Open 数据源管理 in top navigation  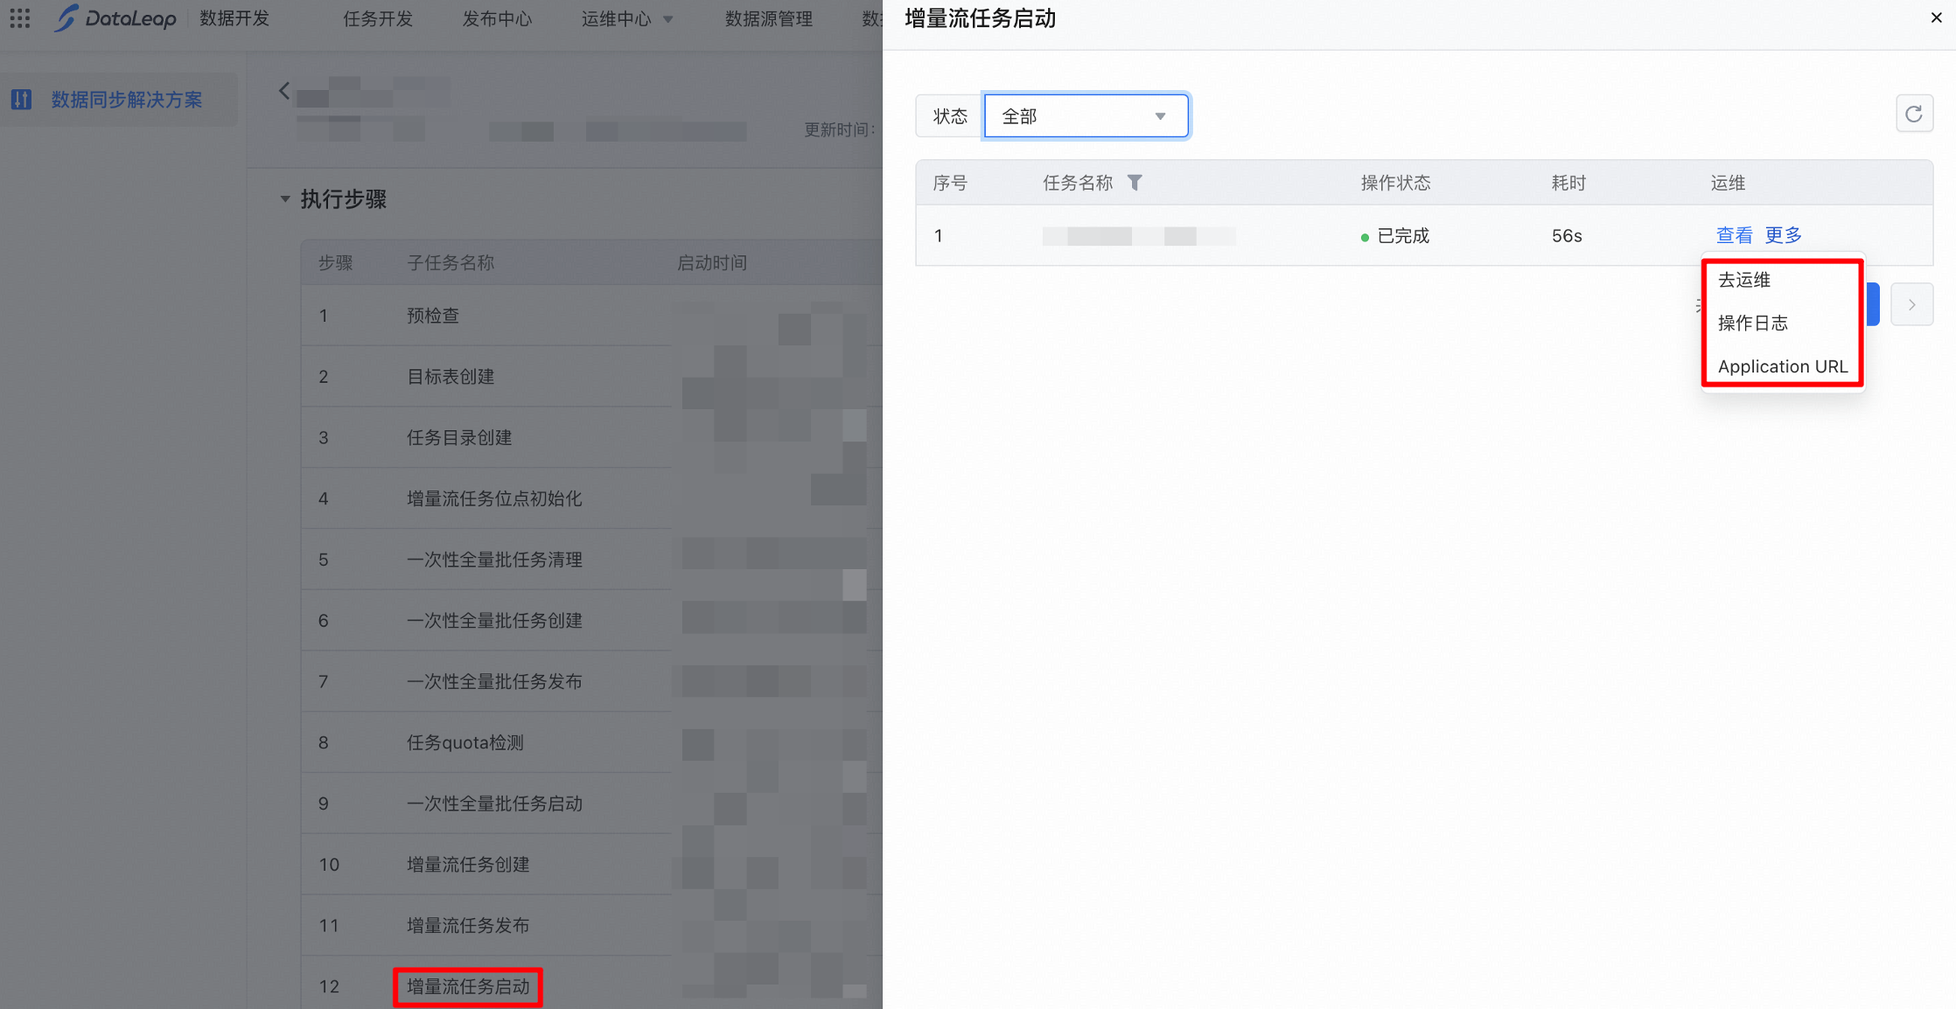pyautogui.click(x=768, y=19)
